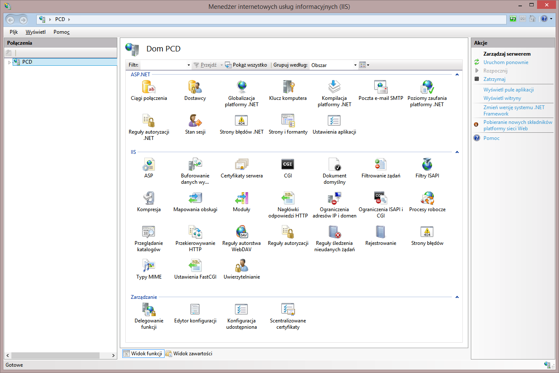Open Scentralizowane certyfikaty

[288, 316]
